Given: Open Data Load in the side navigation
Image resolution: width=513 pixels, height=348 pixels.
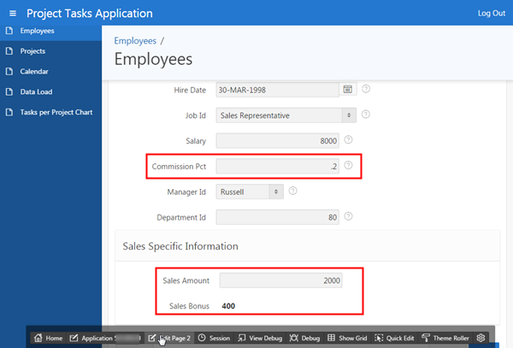Looking at the screenshot, I should [x=36, y=91].
